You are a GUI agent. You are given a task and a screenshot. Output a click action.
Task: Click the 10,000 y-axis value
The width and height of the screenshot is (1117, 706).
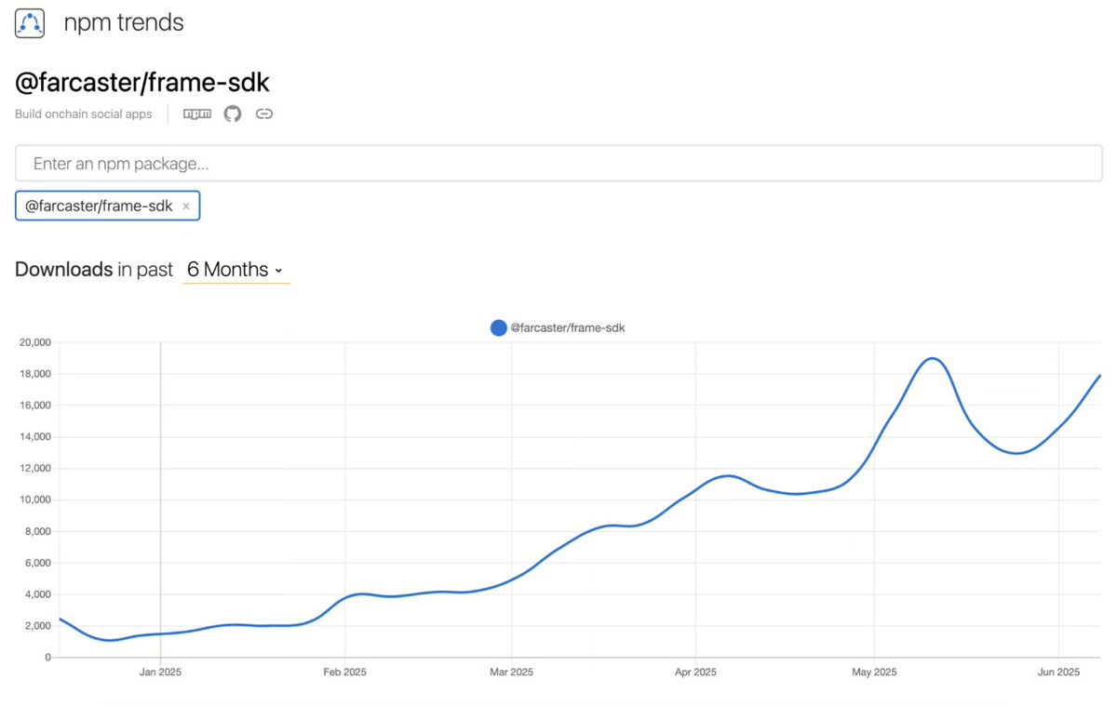pyautogui.click(x=34, y=500)
